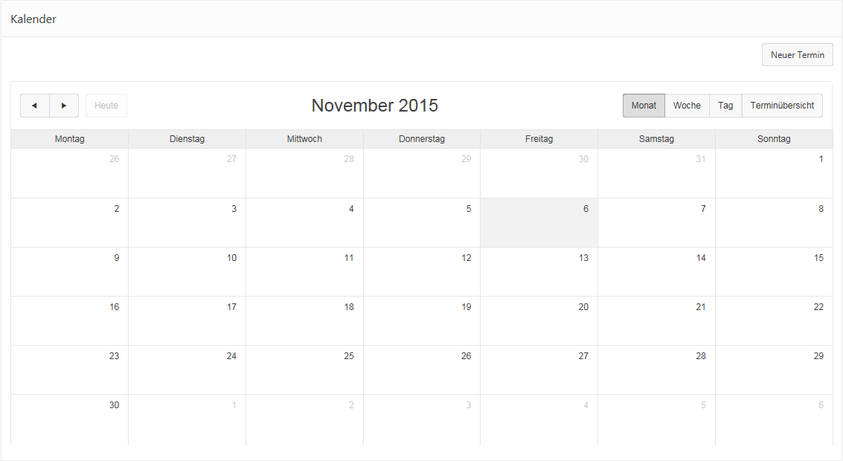Select day 1 of November
Screen dimensions: 843x461
(x=774, y=173)
